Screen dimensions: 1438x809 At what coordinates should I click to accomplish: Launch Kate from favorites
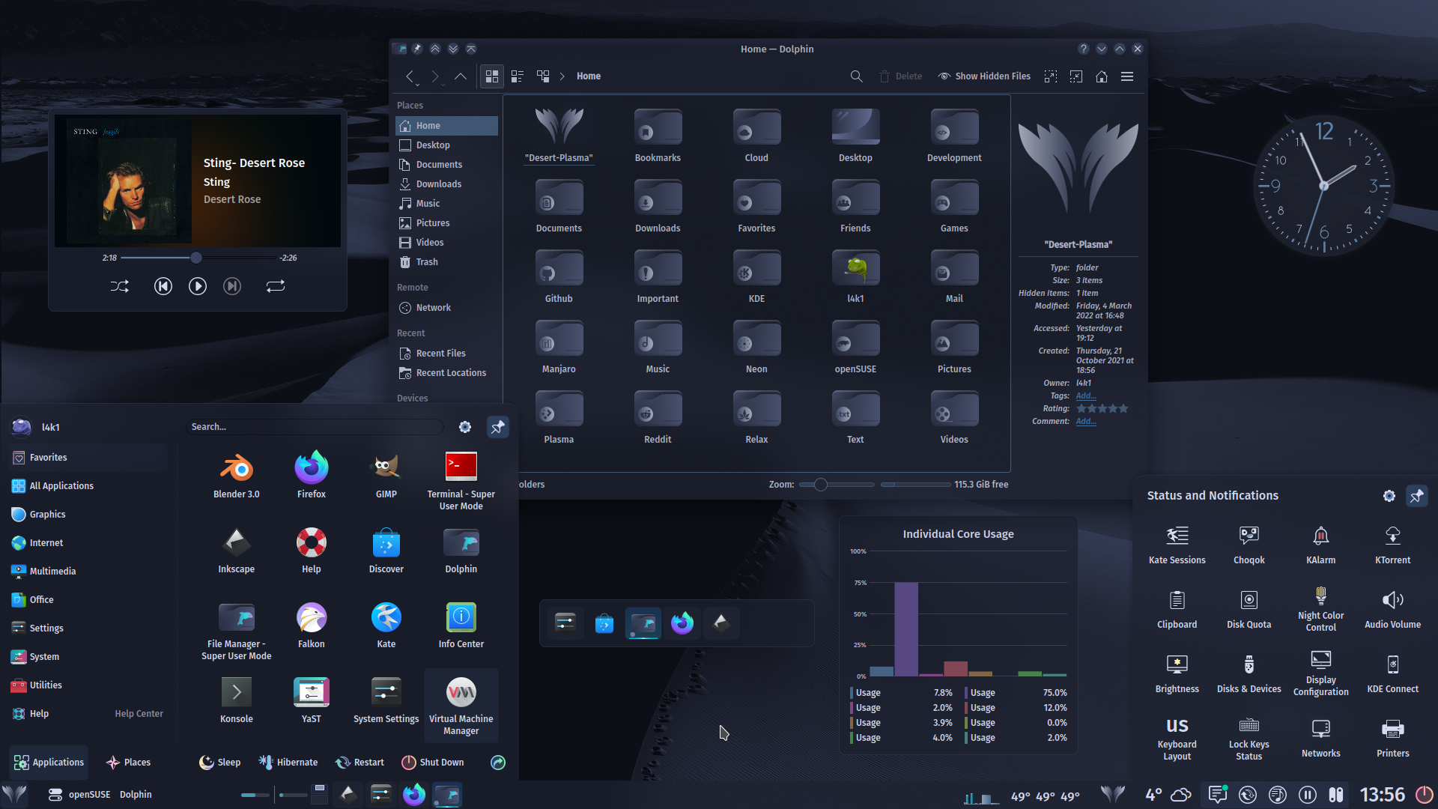click(x=386, y=625)
